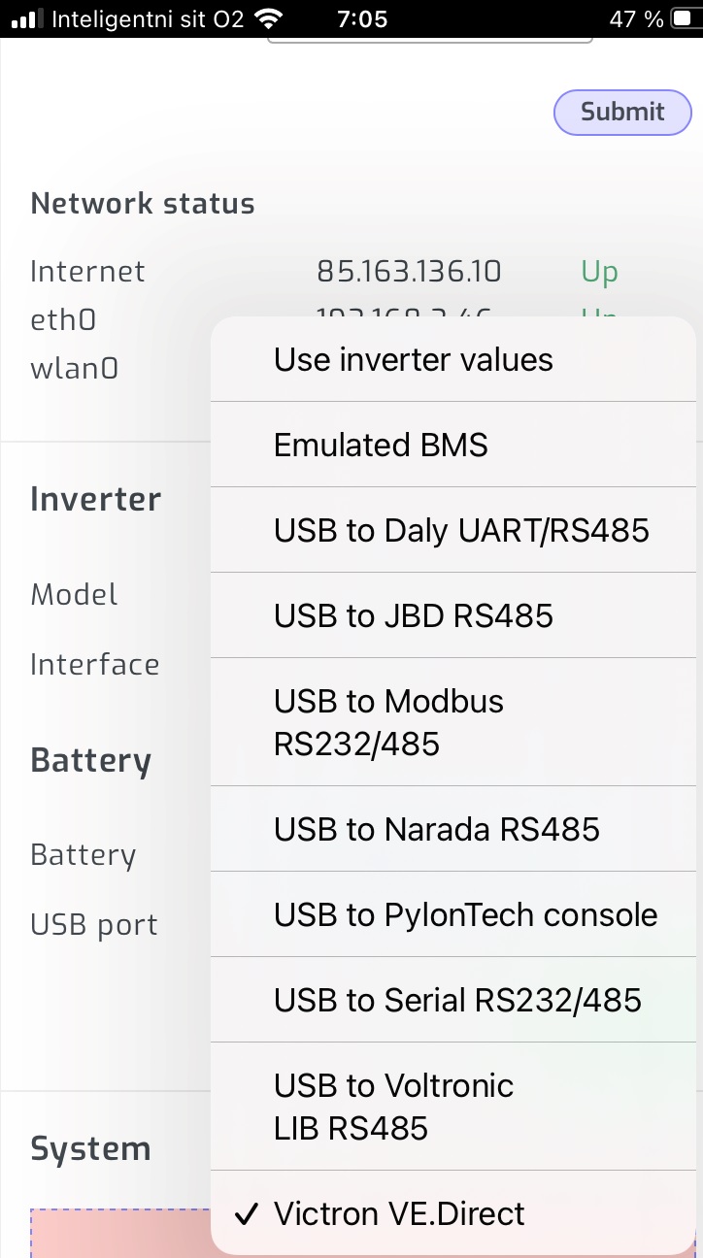This screenshot has width=703, height=1258.
Task: Tap the input field above Submit
Action: [429, 37]
